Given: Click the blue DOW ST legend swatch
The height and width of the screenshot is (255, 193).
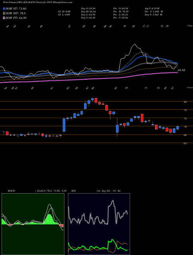Looking at the screenshot, I should click(4, 8).
